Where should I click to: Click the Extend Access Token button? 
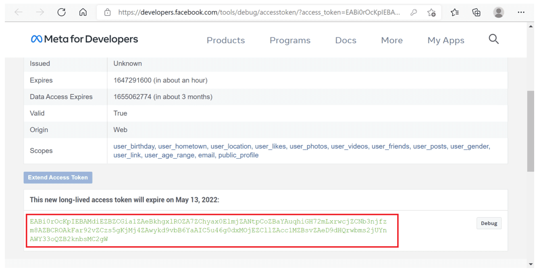pos(58,177)
